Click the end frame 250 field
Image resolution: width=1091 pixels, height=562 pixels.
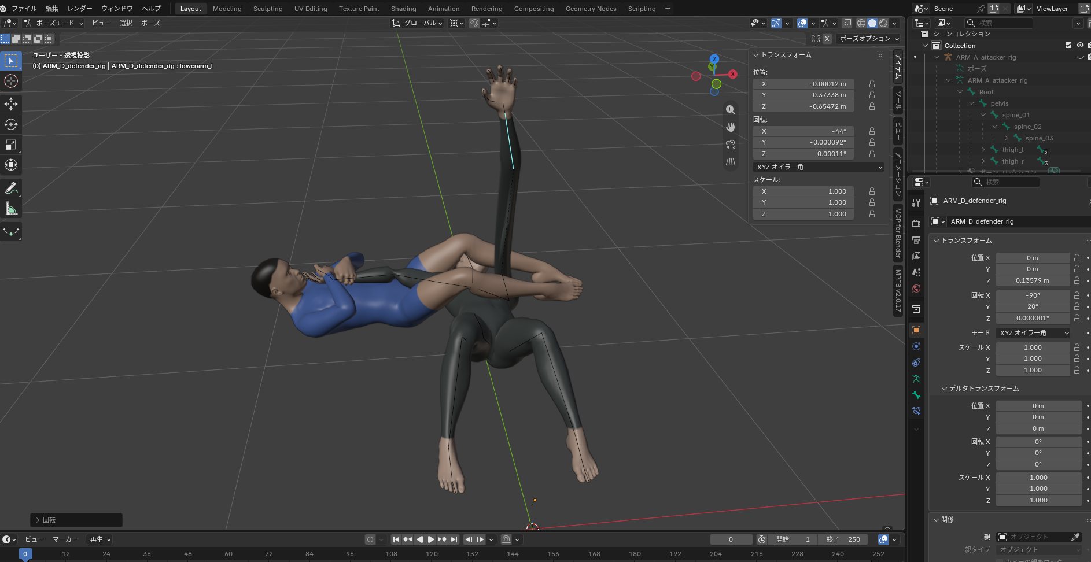tap(843, 539)
